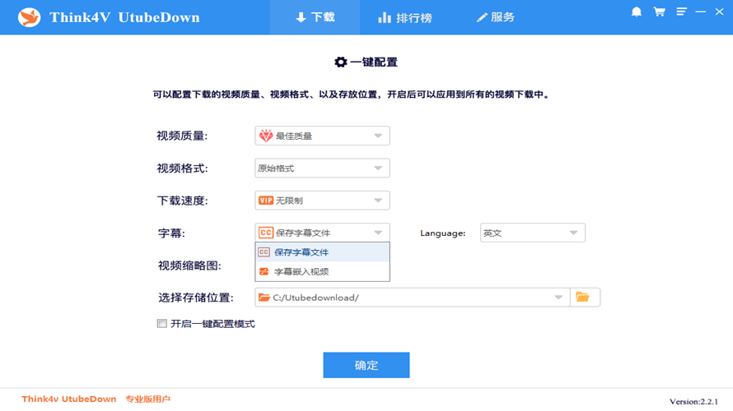Click the CC icon in 字幕 combo box
Image resolution: width=733 pixels, height=411 pixels.
(x=265, y=233)
